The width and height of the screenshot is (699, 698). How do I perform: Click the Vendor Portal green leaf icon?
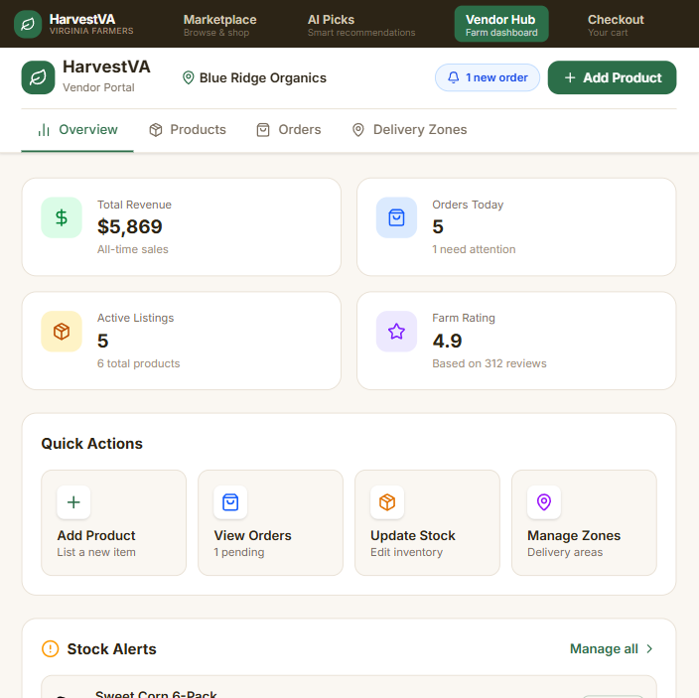coord(38,77)
